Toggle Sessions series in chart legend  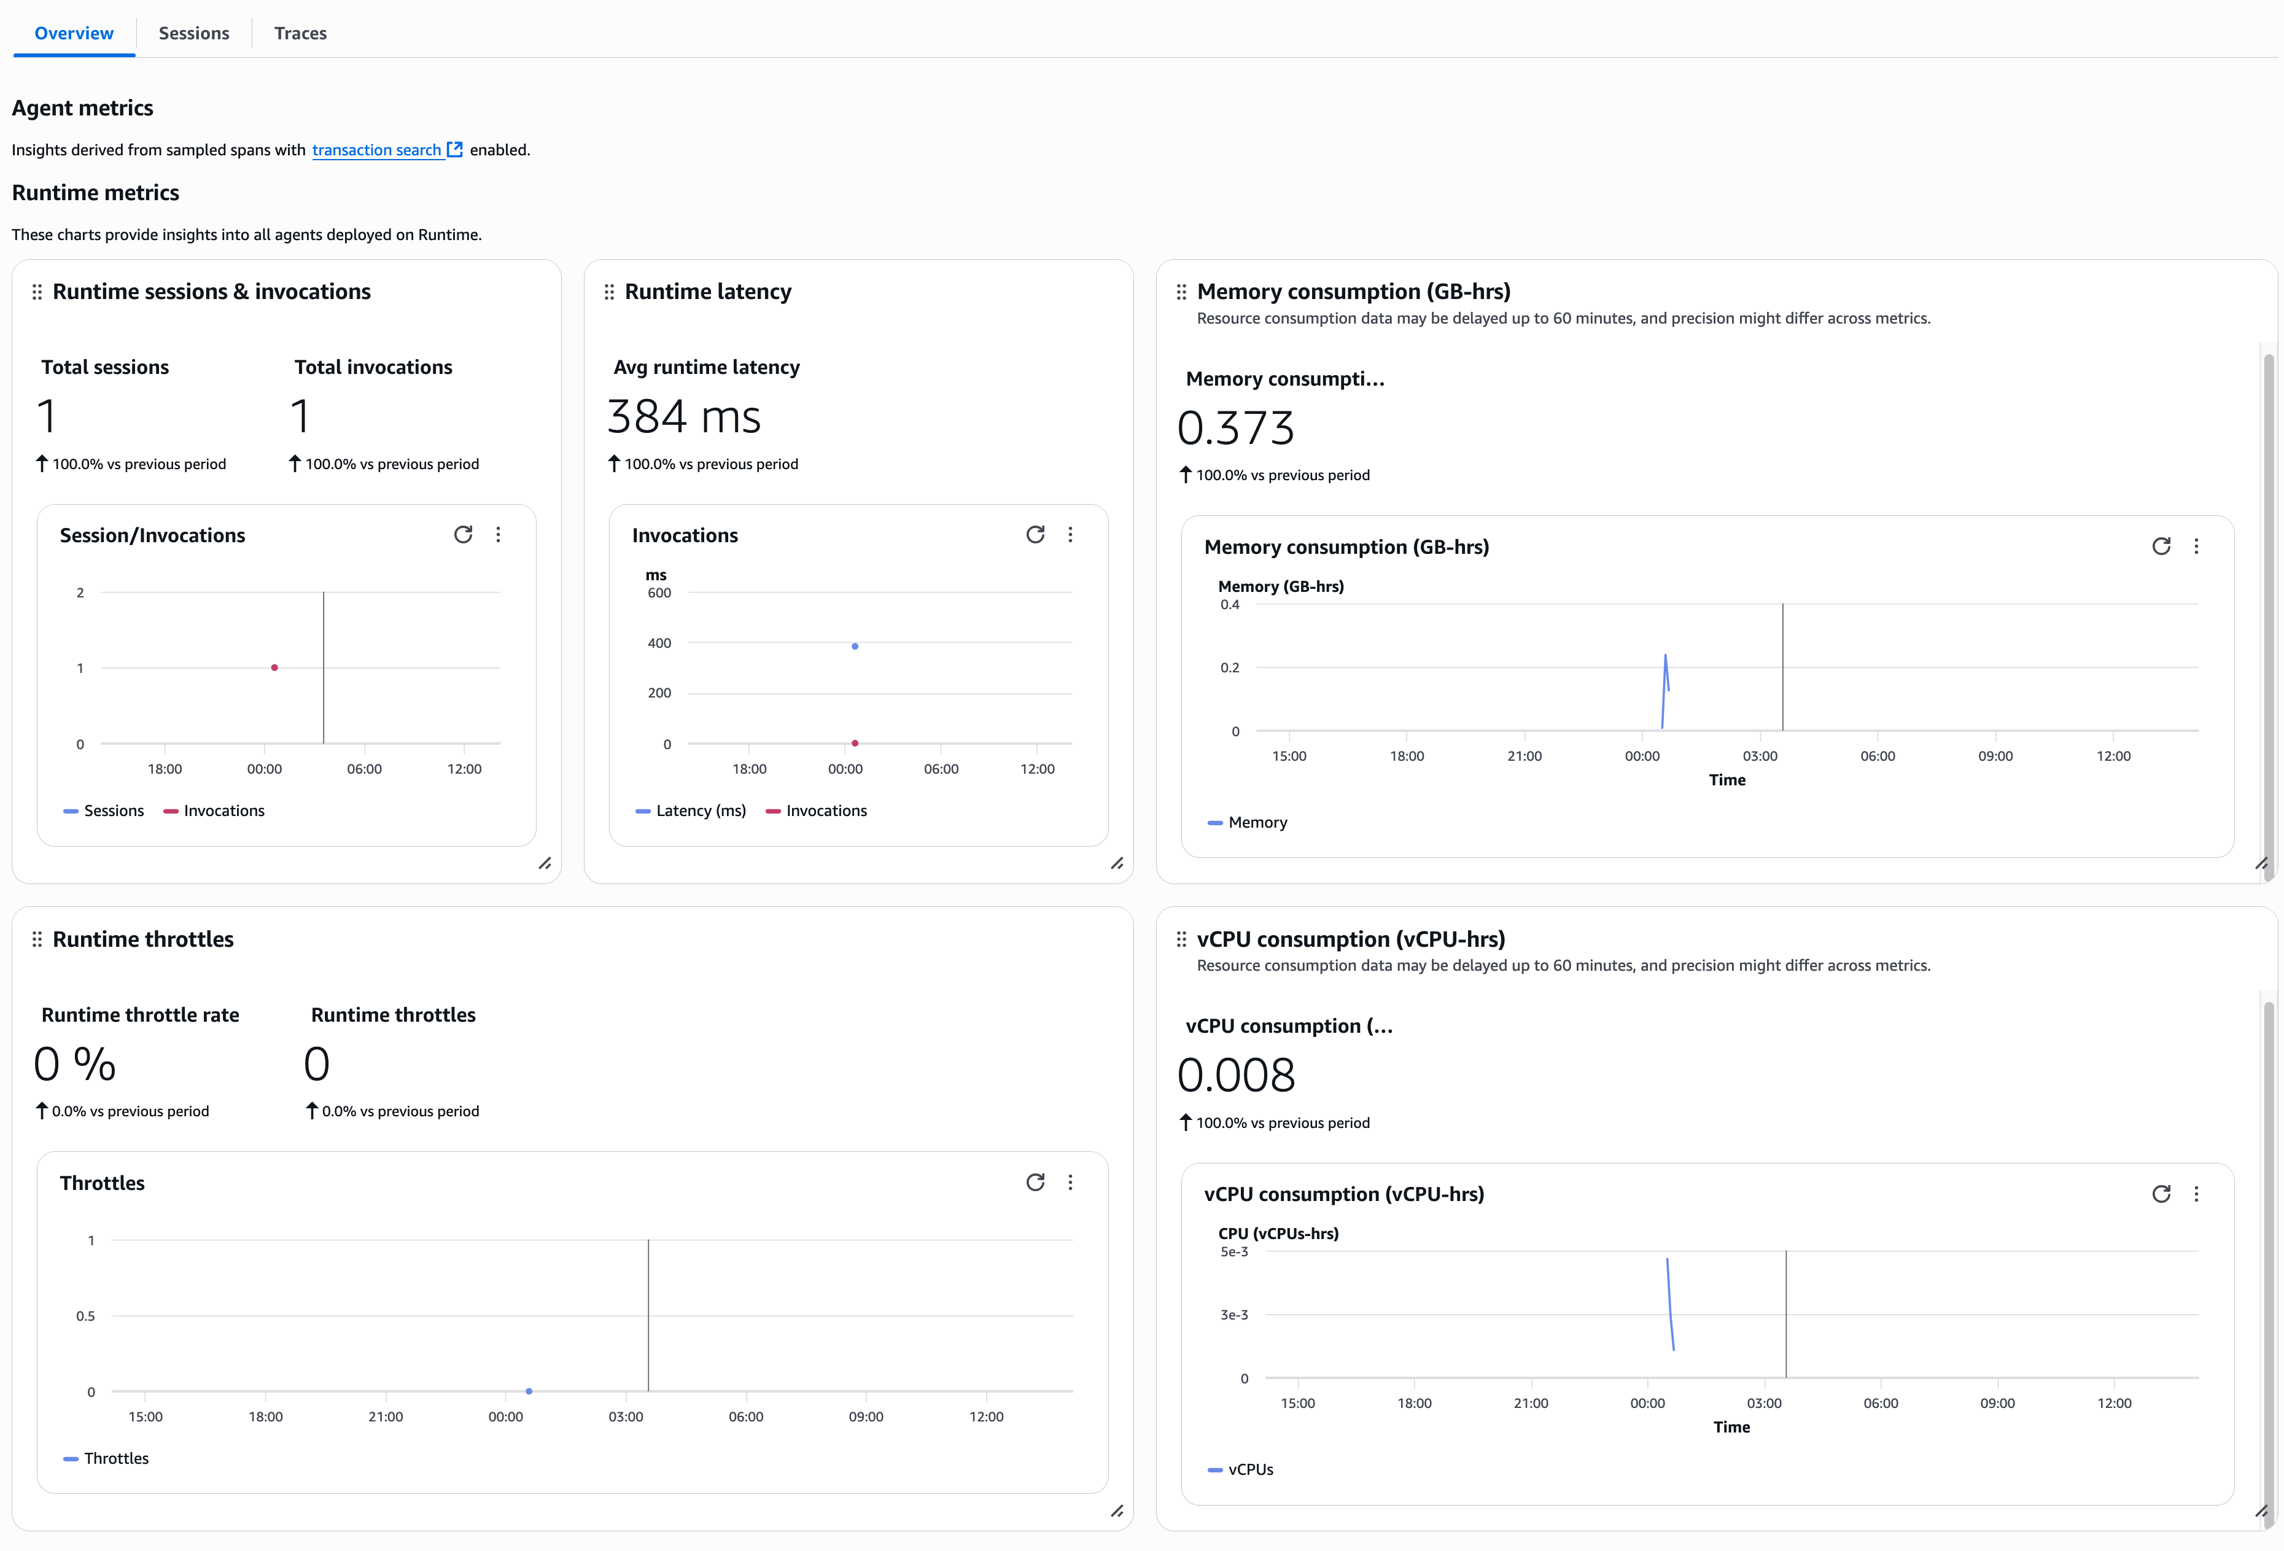tap(104, 811)
